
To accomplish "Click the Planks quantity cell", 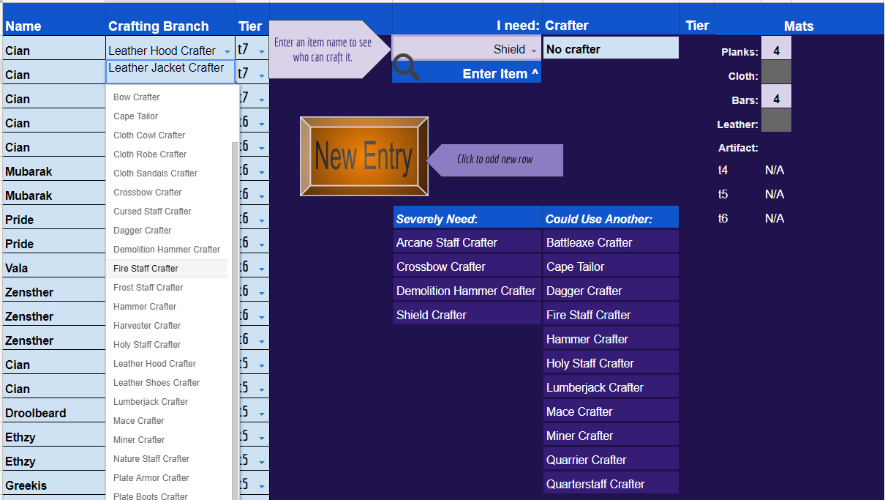I will pyautogui.click(x=776, y=51).
